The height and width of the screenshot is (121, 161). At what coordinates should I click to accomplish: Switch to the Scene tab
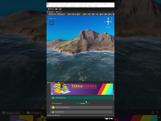(50, 12)
